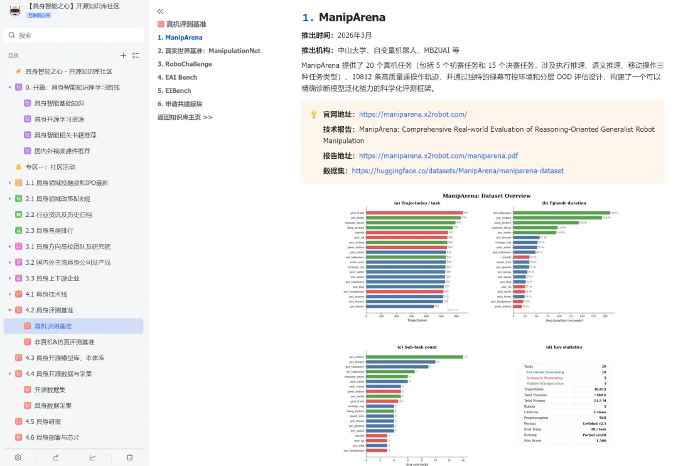Click the icon beside 具身数据采集
Image resolution: width=678 pixels, height=466 pixels.
tap(27, 406)
